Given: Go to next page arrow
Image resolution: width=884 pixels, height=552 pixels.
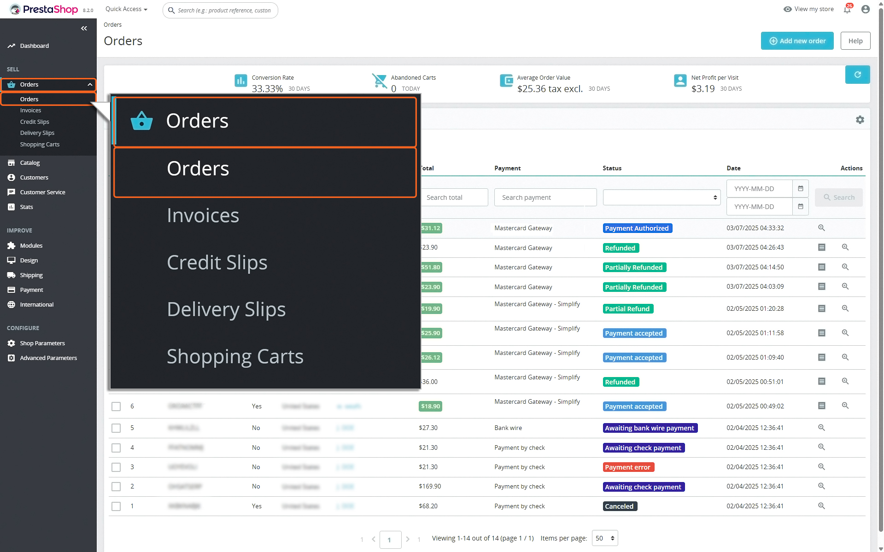Looking at the screenshot, I should click(408, 539).
